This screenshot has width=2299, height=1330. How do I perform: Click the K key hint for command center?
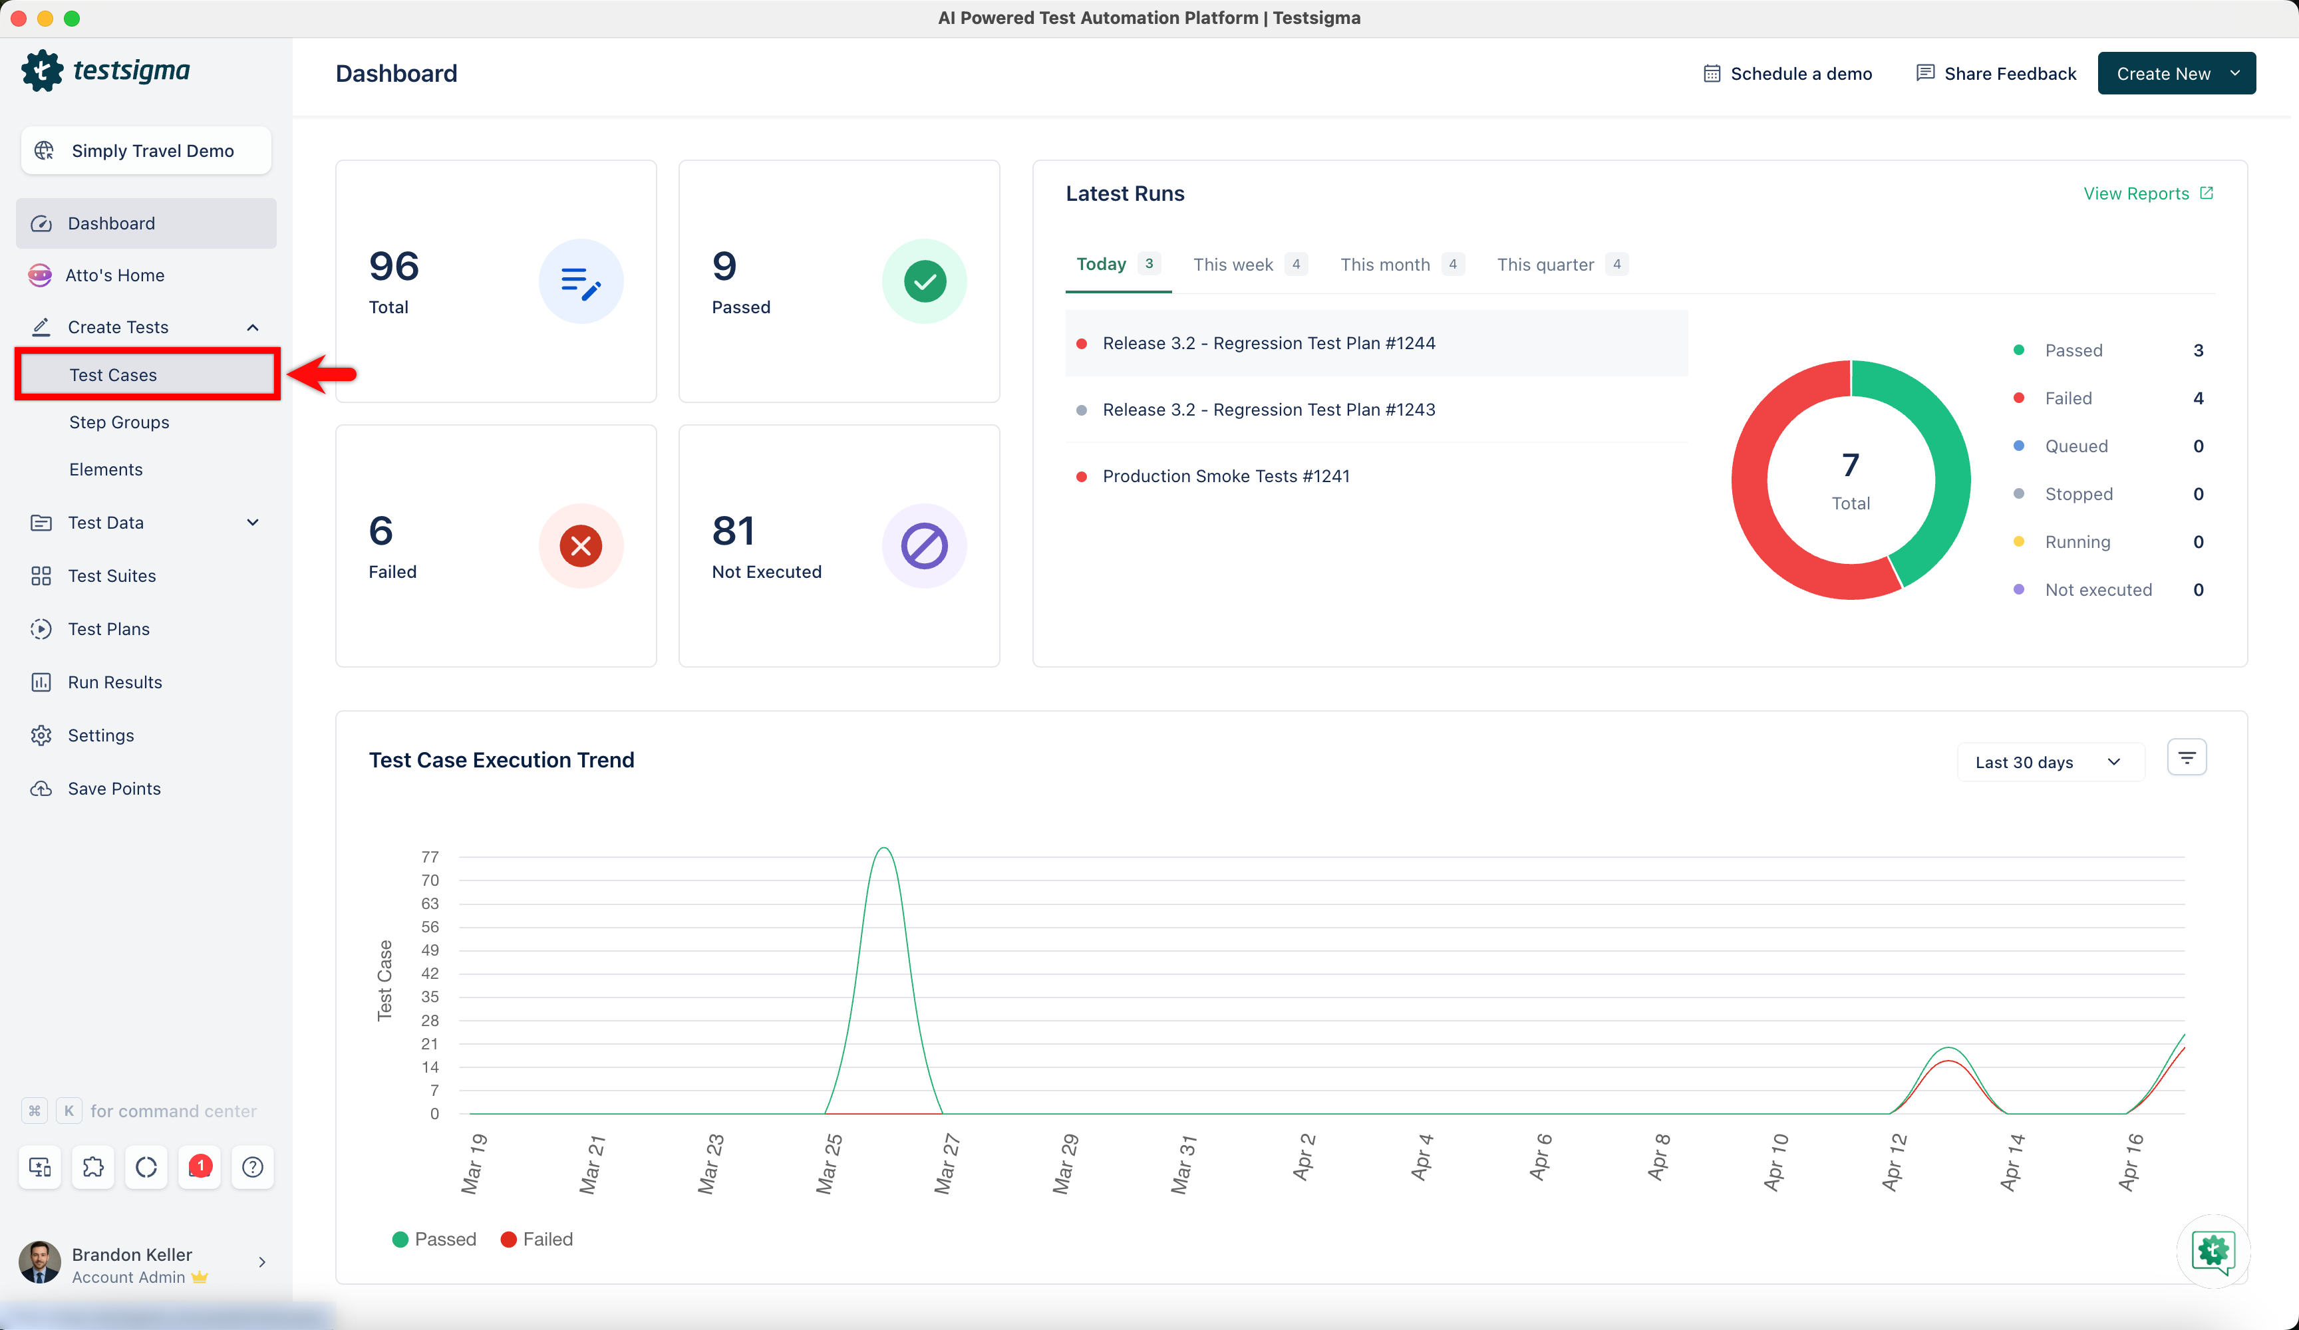click(x=69, y=1111)
